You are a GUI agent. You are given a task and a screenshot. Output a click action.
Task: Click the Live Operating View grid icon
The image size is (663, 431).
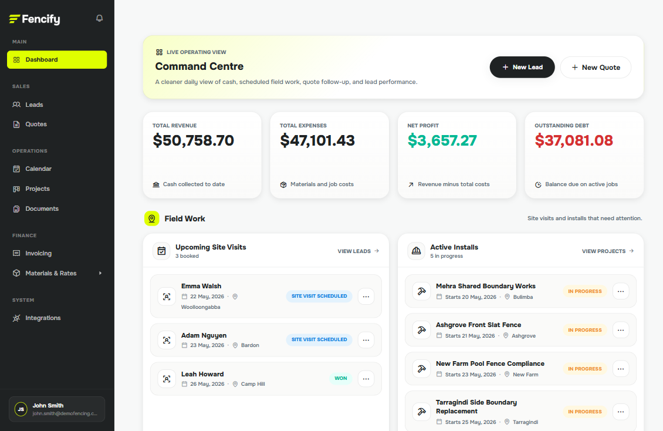coord(160,52)
